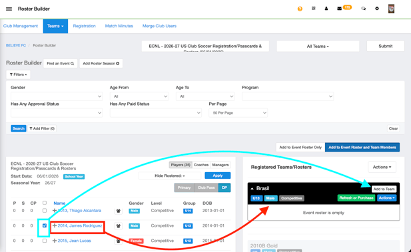Click the blue Search button

click(x=19, y=128)
